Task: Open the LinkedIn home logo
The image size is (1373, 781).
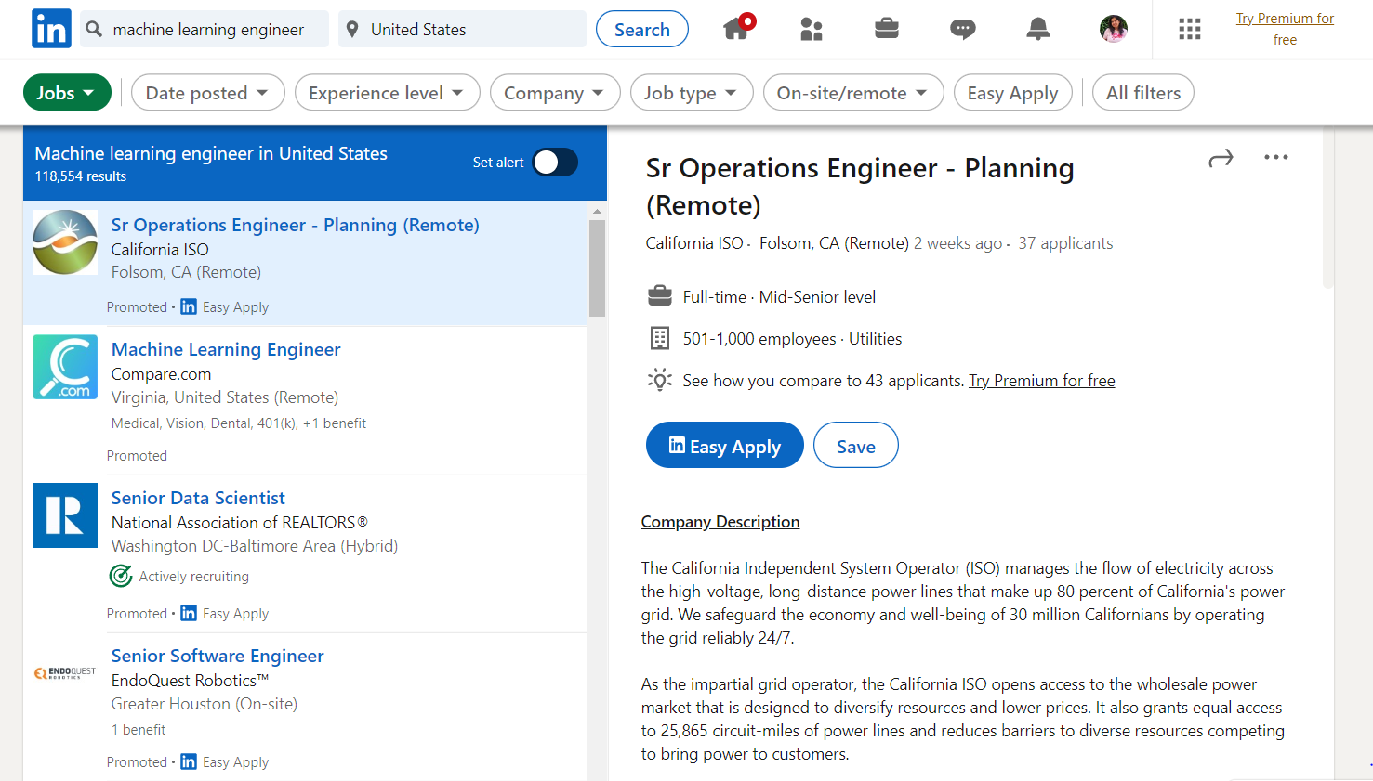Action: [x=51, y=29]
